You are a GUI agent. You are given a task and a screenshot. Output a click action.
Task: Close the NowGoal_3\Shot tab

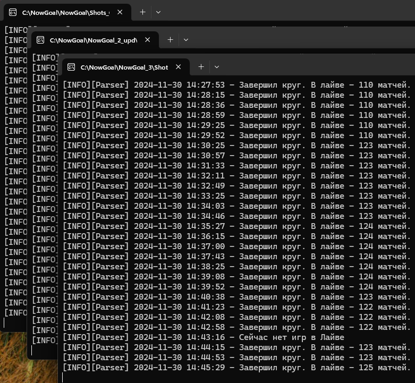coord(179,67)
